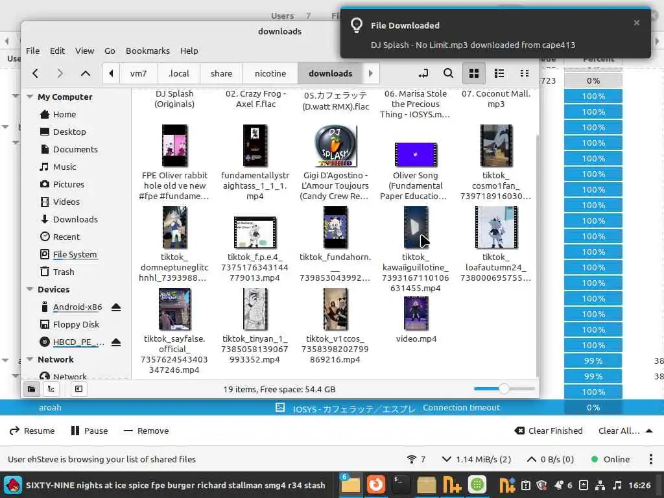
Task: Open the network tray icon
Action: pyautogui.click(x=600, y=485)
